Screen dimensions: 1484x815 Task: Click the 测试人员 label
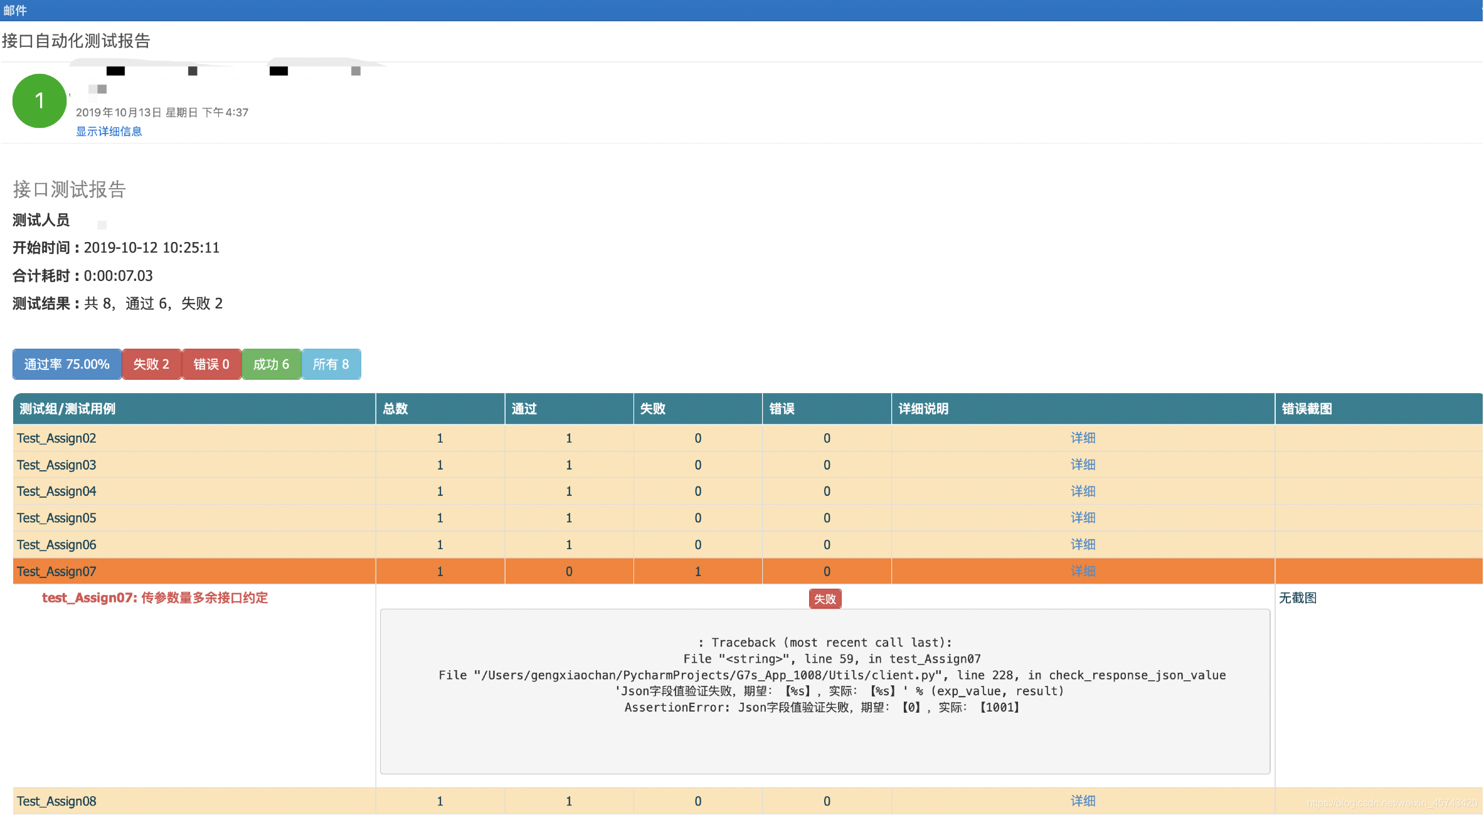coord(41,220)
